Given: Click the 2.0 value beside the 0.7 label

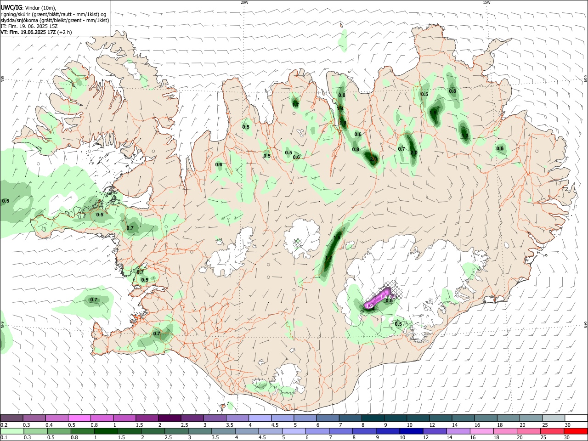Looking at the screenshot, I should (413, 153).
